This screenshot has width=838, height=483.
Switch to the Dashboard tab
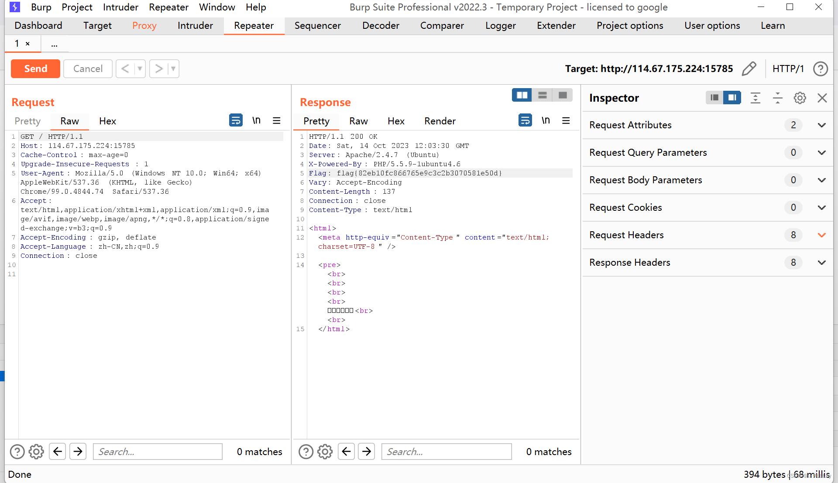pos(38,26)
